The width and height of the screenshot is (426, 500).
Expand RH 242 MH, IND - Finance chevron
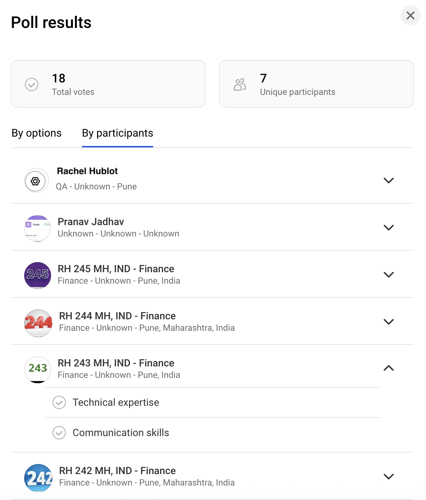(x=388, y=476)
